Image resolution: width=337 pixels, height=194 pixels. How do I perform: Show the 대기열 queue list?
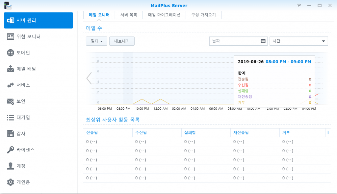point(39,118)
